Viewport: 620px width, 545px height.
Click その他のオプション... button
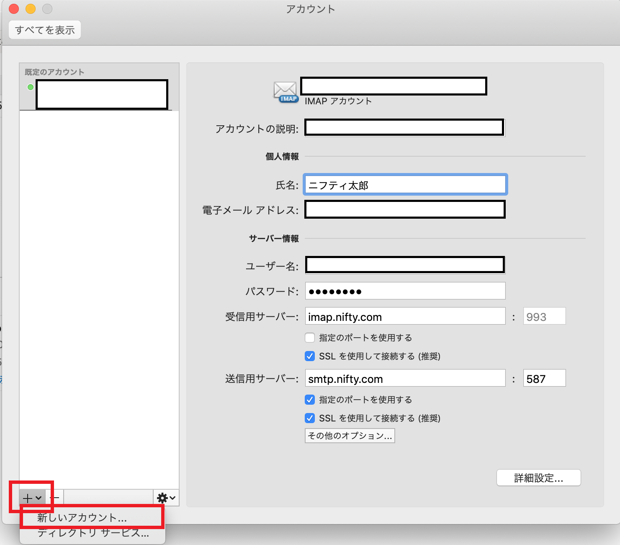(350, 436)
